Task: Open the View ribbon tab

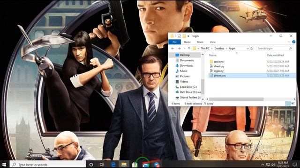Action: point(212,42)
